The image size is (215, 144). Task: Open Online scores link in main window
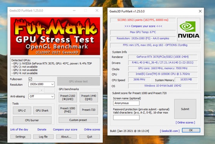92,129
